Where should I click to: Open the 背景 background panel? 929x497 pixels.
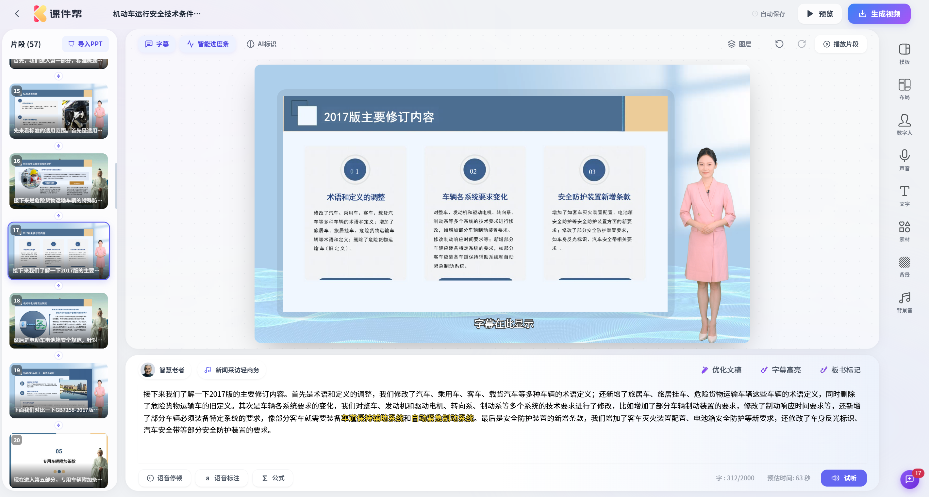(904, 267)
